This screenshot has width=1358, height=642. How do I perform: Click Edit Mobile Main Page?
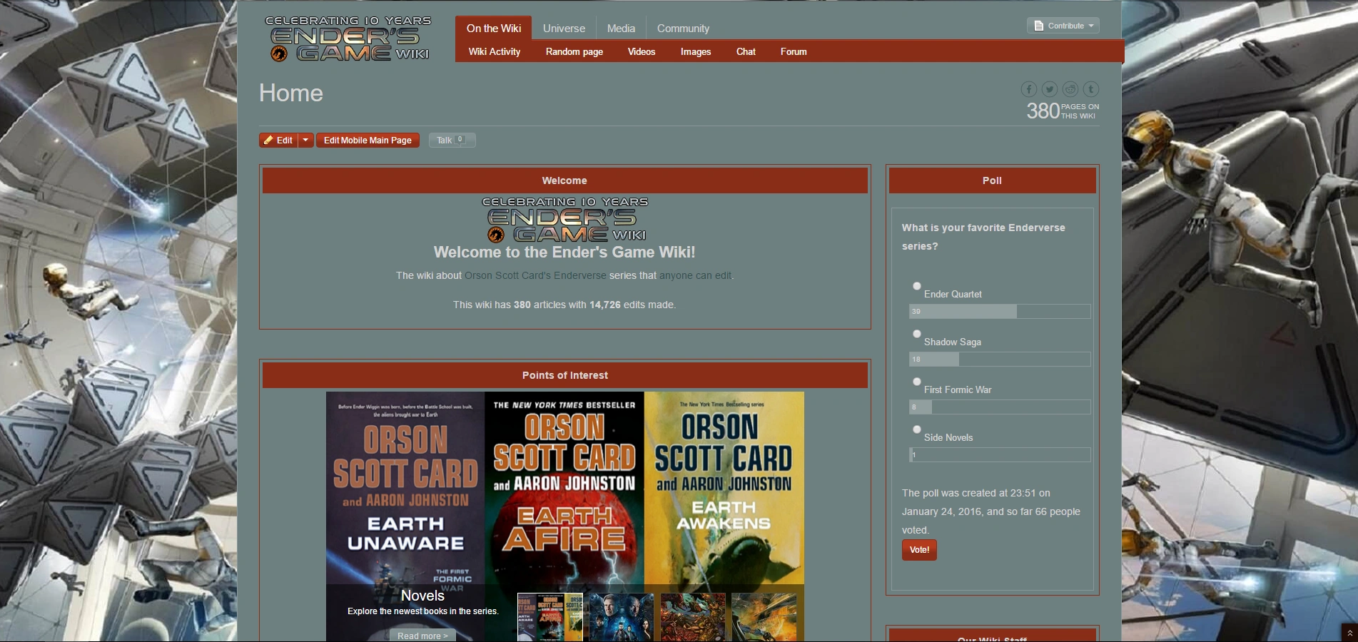click(368, 141)
